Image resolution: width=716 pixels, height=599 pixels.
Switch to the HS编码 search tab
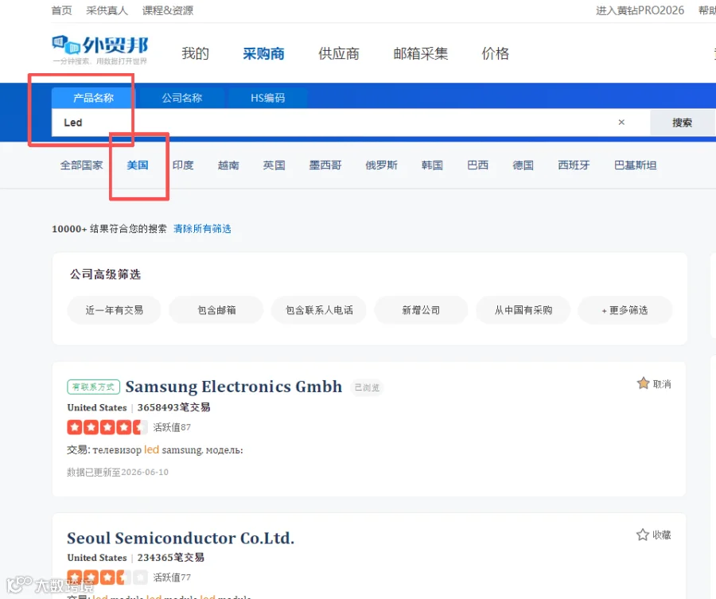[x=267, y=98]
